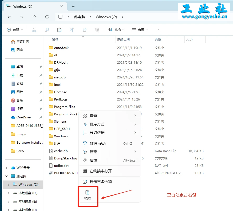Expand WPS云盘 tree node
The height and width of the screenshot is (211, 233).
click(x=6, y=168)
